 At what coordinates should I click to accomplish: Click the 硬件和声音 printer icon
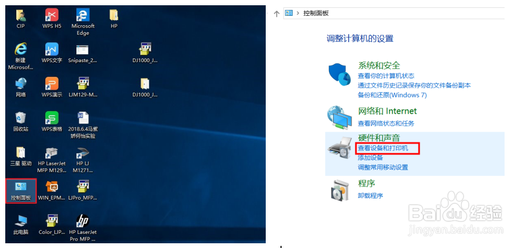(x=340, y=148)
